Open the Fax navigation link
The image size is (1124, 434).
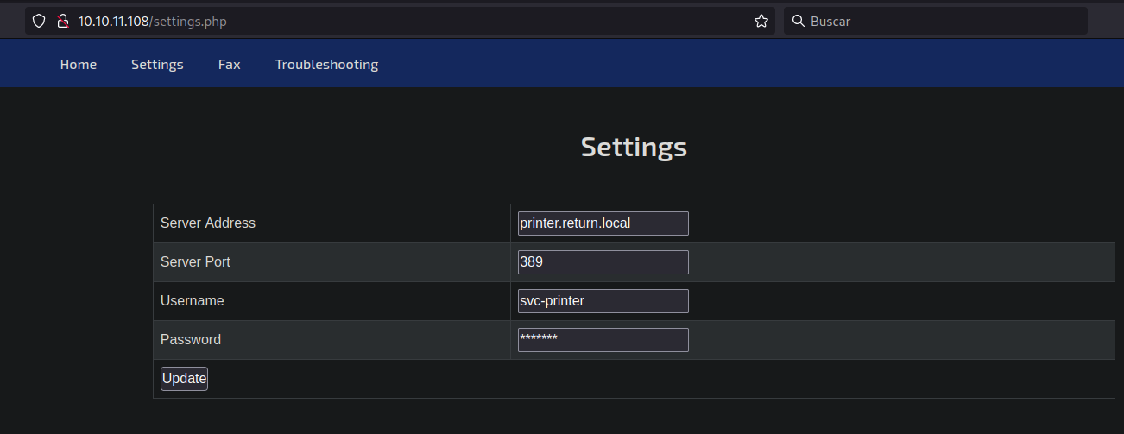[229, 65]
